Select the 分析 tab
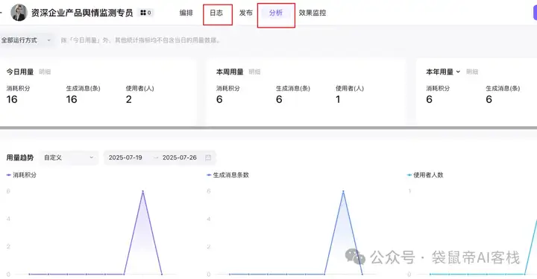 pos(276,13)
